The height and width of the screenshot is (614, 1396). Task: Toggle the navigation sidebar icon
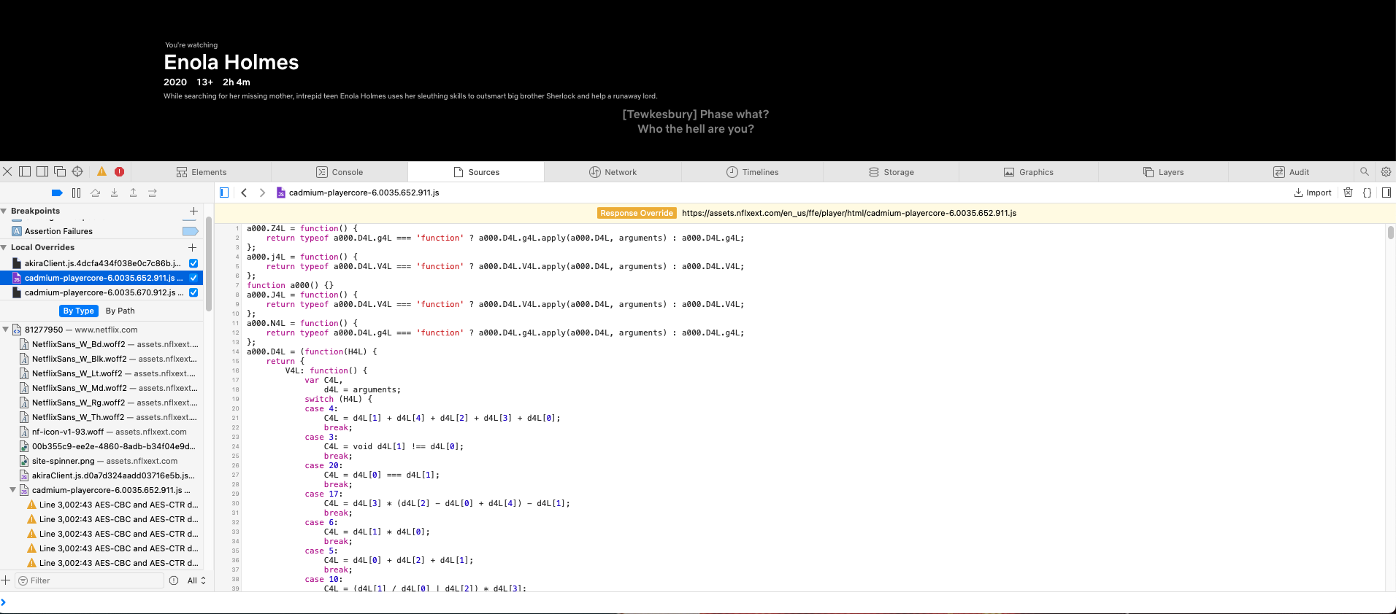pyautogui.click(x=224, y=193)
